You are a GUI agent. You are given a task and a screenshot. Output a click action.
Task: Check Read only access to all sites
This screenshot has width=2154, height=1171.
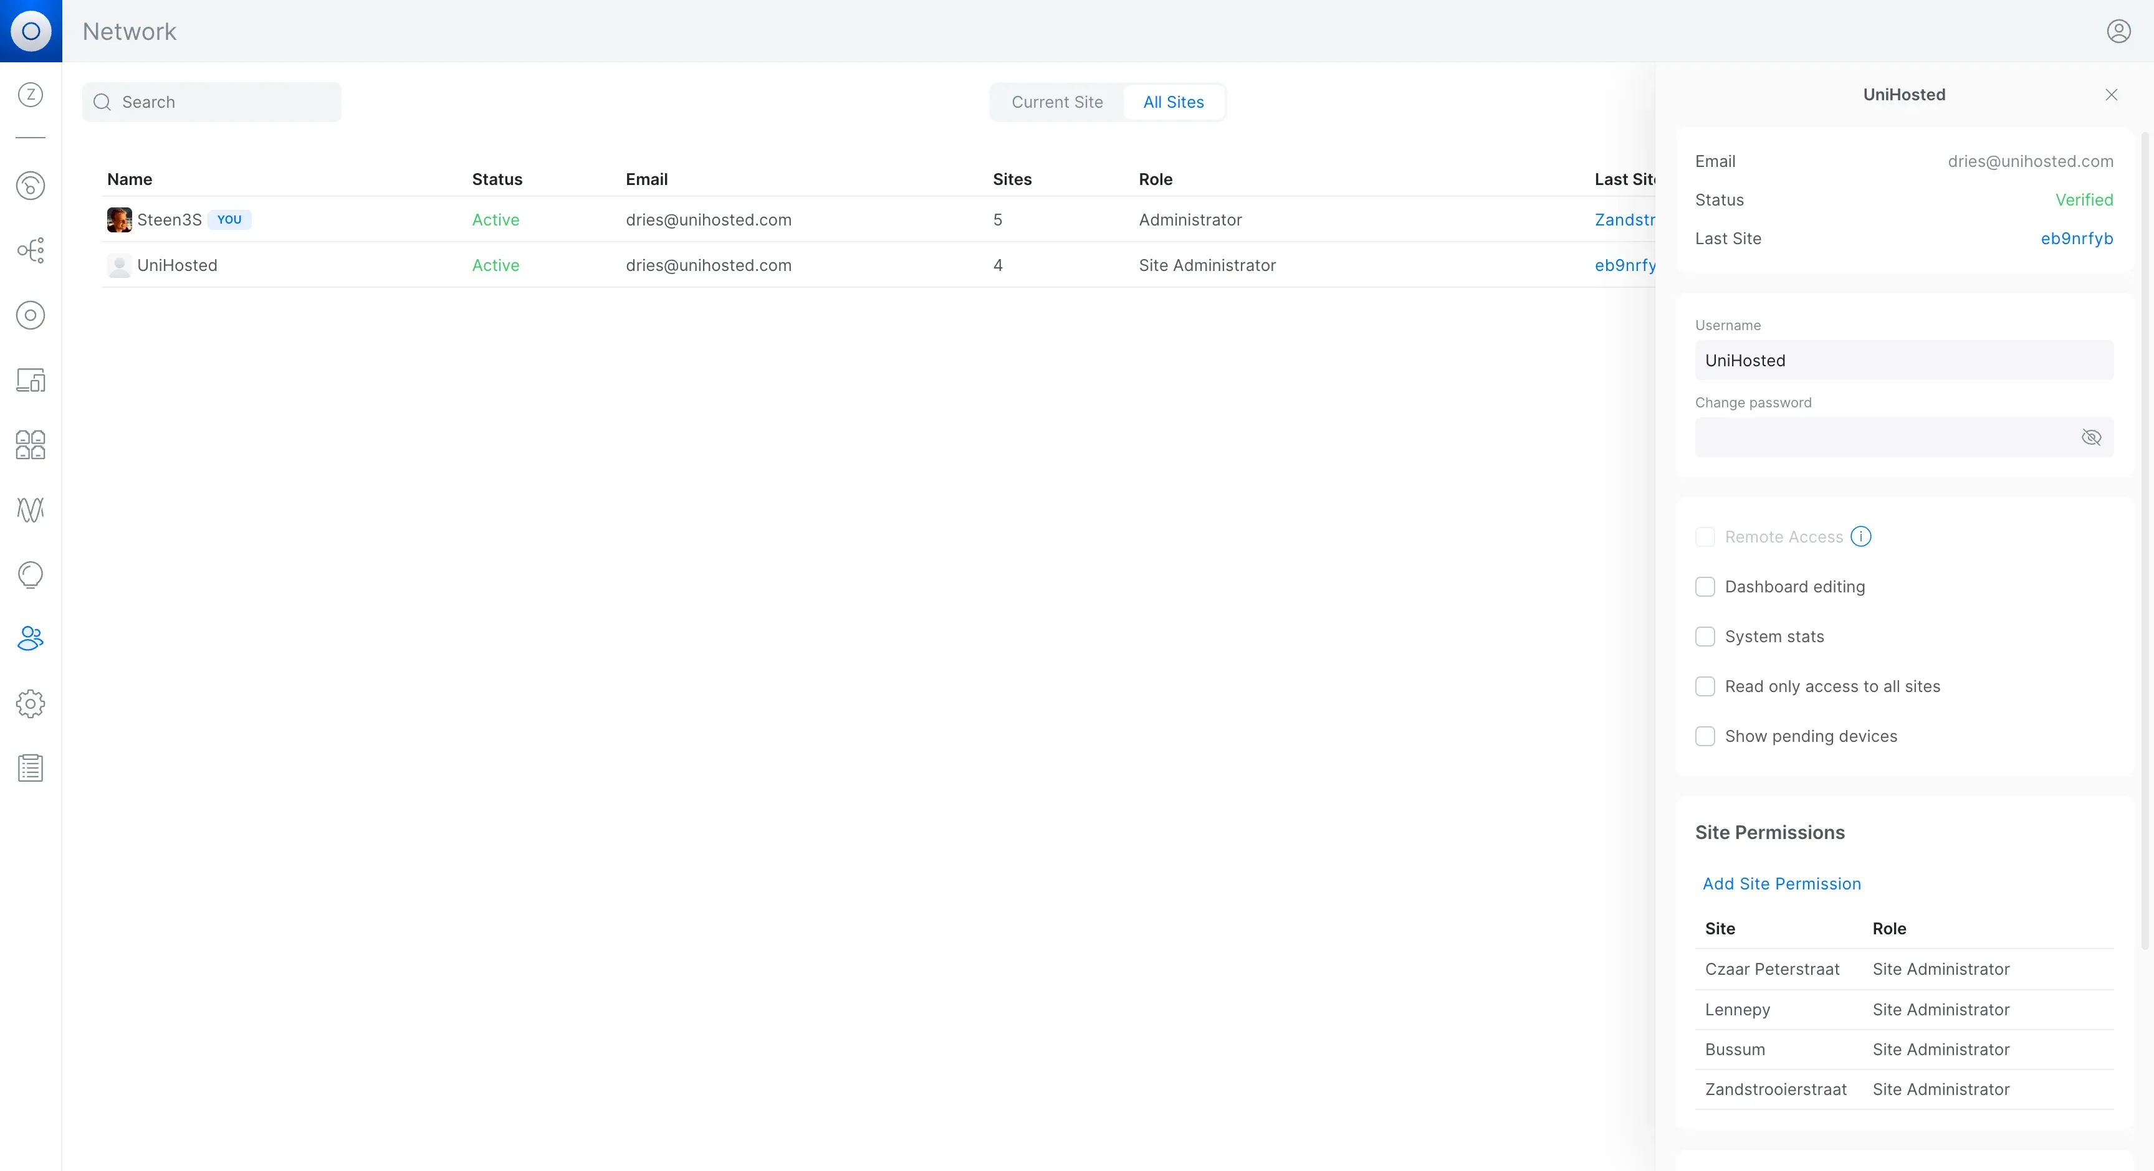[1705, 686]
